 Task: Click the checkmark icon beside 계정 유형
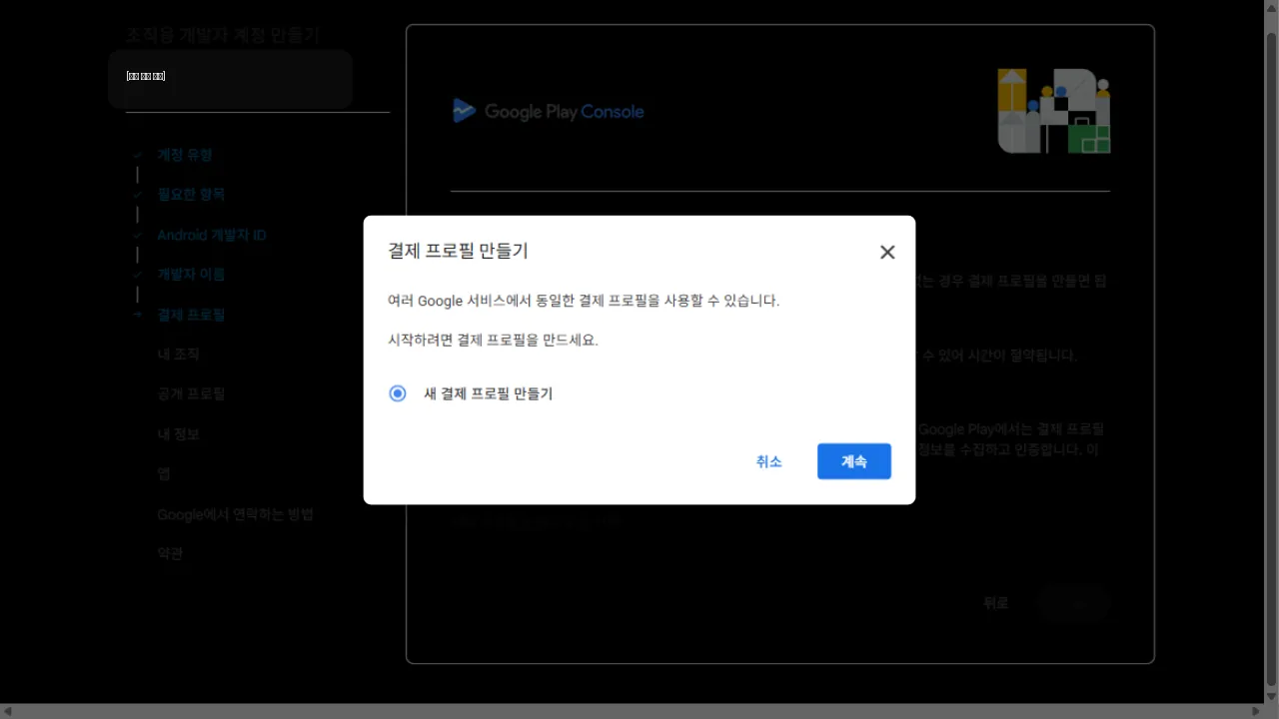coord(137,155)
